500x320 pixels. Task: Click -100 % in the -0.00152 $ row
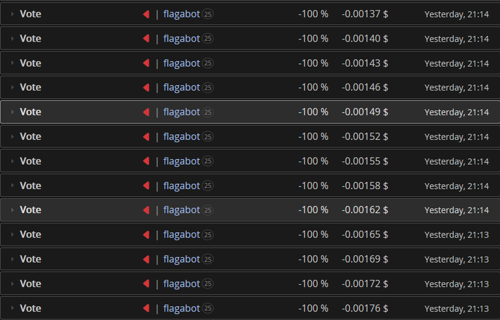coord(313,137)
